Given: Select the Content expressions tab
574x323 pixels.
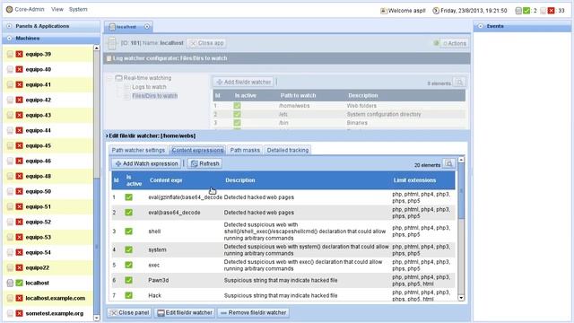Looking at the screenshot, I should pos(197,150).
